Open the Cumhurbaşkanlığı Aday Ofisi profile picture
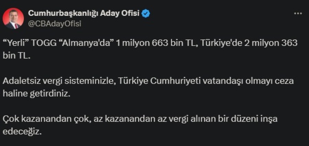The width and height of the screenshot is (309, 146). 13,18
